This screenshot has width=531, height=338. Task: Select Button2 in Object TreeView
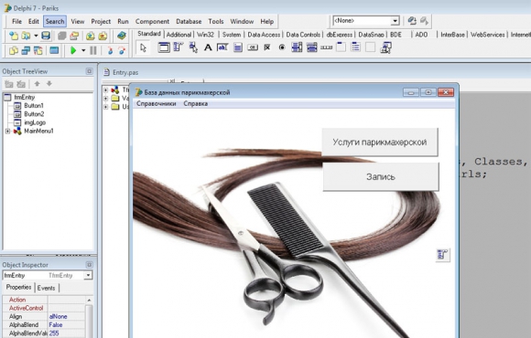[x=34, y=114]
